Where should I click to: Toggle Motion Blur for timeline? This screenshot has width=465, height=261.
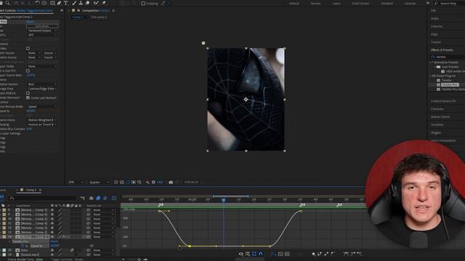[105, 198]
